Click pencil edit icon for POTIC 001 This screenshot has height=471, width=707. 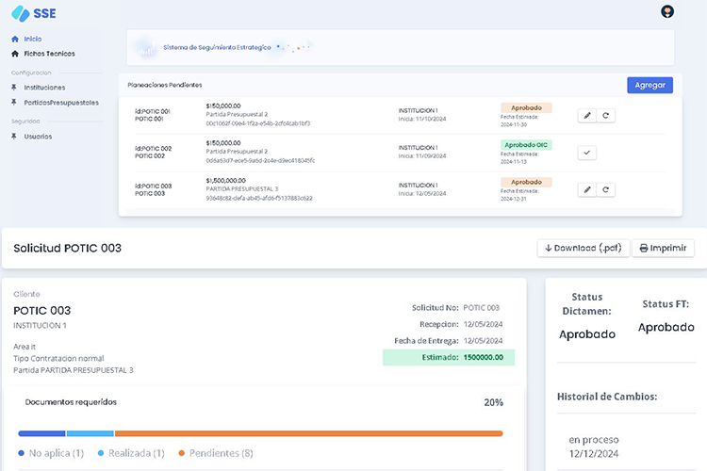pos(587,115)
